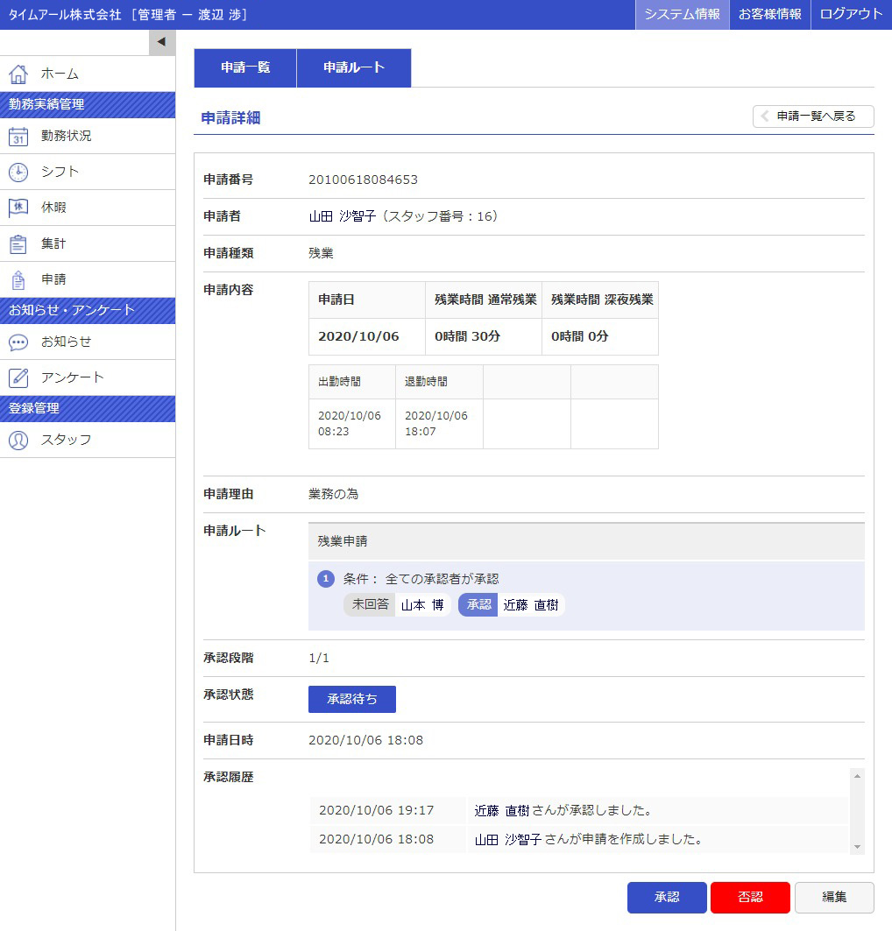Click the スタッフ person icon
This screenshot has height=931, width=892.
point(18,440)
